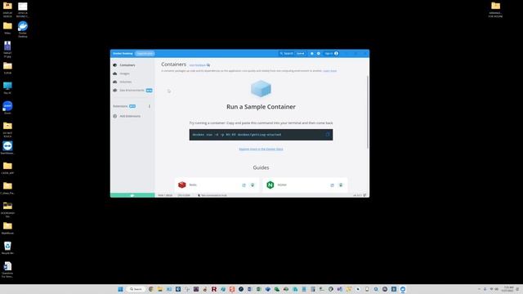
Task: Click the feedback icon at status bar end
Action: 365,195
